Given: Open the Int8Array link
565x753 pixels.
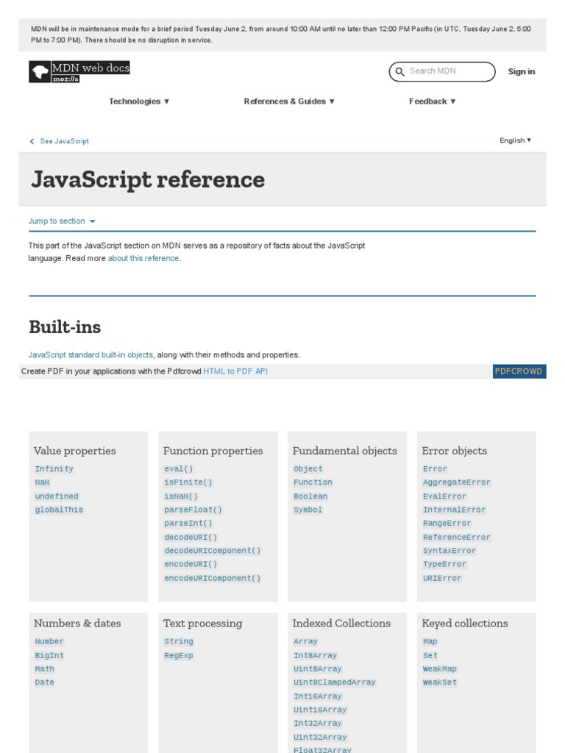Looking at the screenshot, I should (x=315, y=655).
